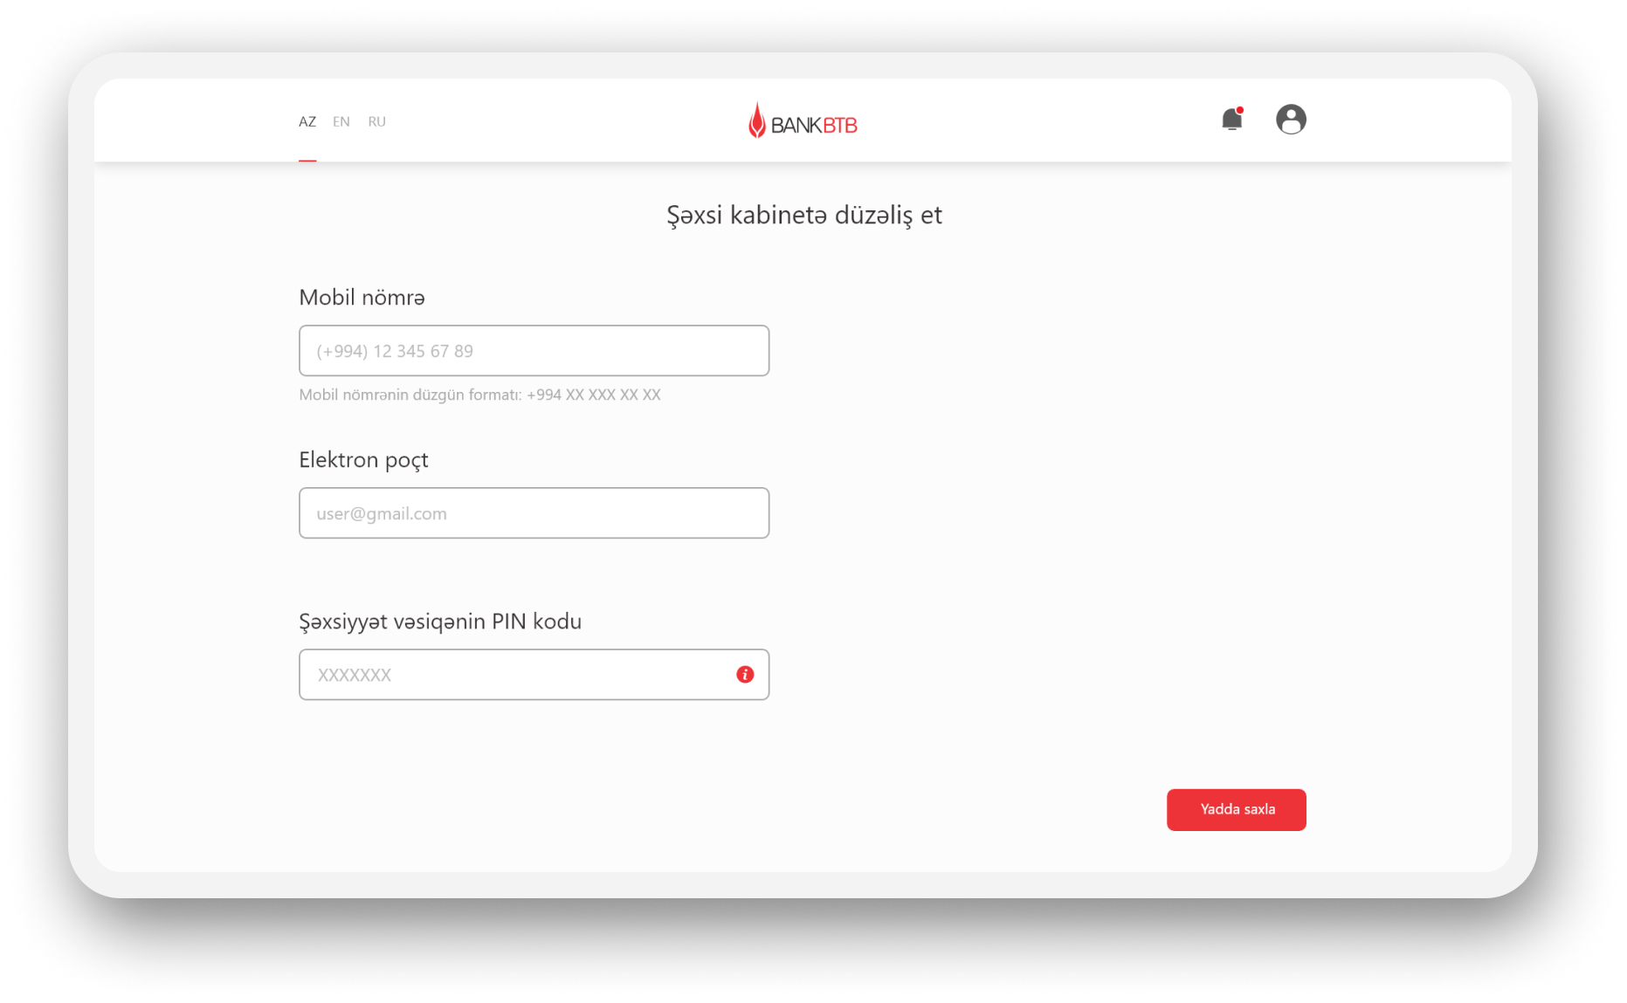
Task: Click the phone format hint '+994 XX XXX XX XX'
Action: click(x=594, y=395)
